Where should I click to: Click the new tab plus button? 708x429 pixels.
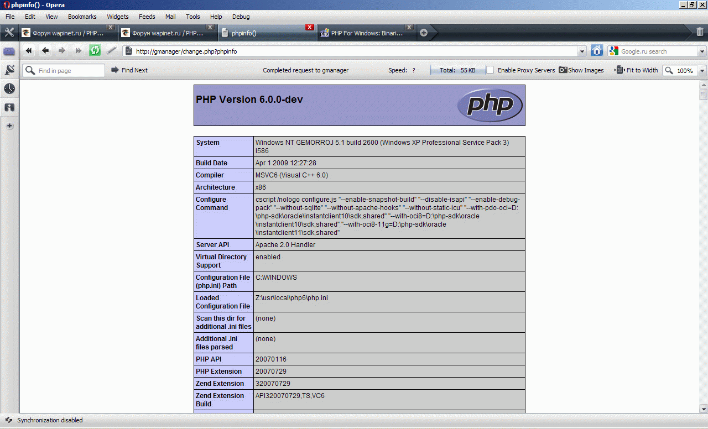click(x=424, y=33)
